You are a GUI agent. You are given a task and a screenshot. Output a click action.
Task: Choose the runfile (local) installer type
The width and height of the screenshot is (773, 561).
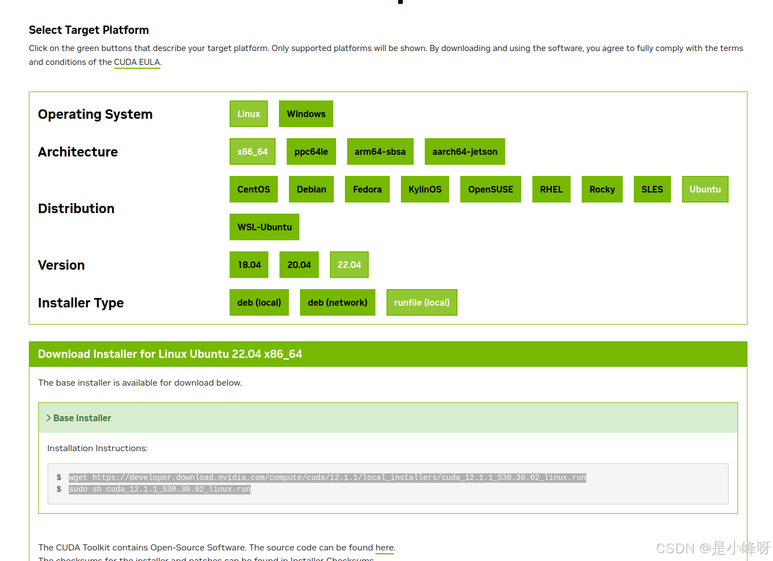422,302
